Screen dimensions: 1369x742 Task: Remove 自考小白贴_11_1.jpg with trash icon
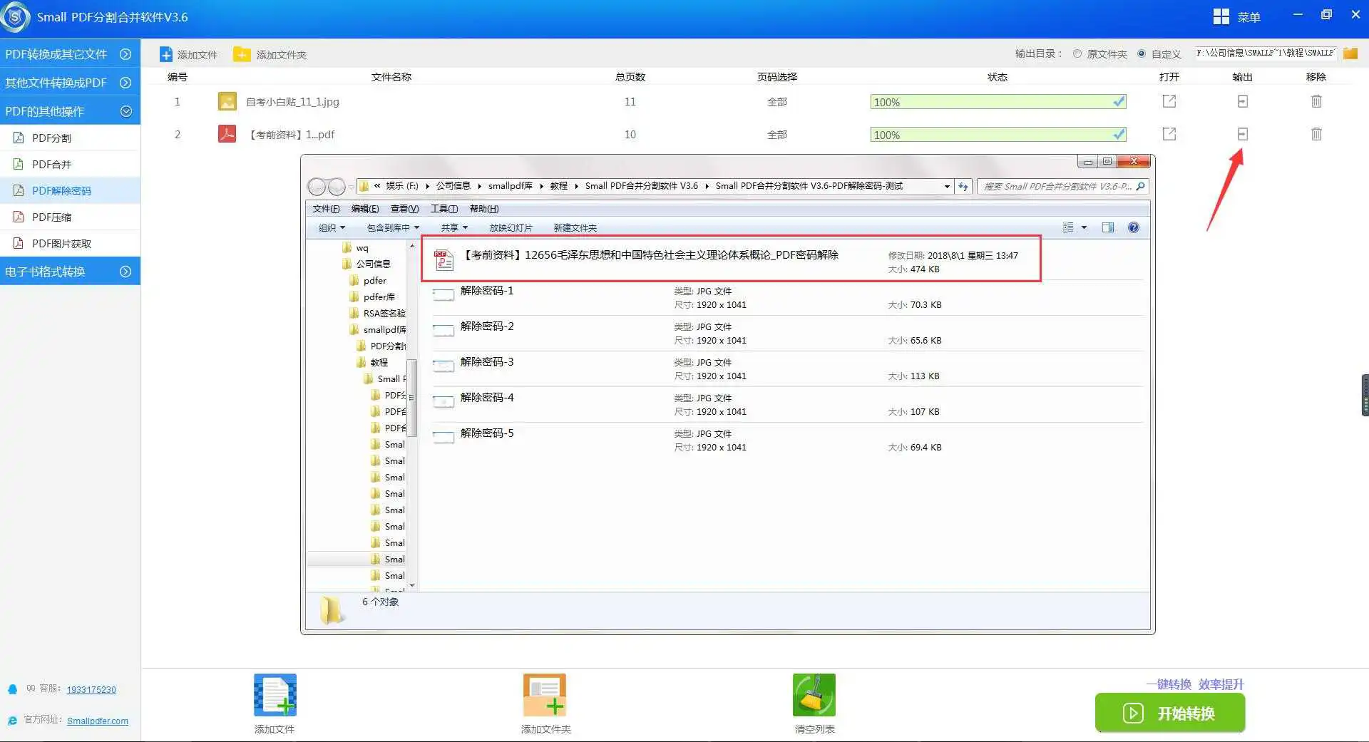point(1316,101)
